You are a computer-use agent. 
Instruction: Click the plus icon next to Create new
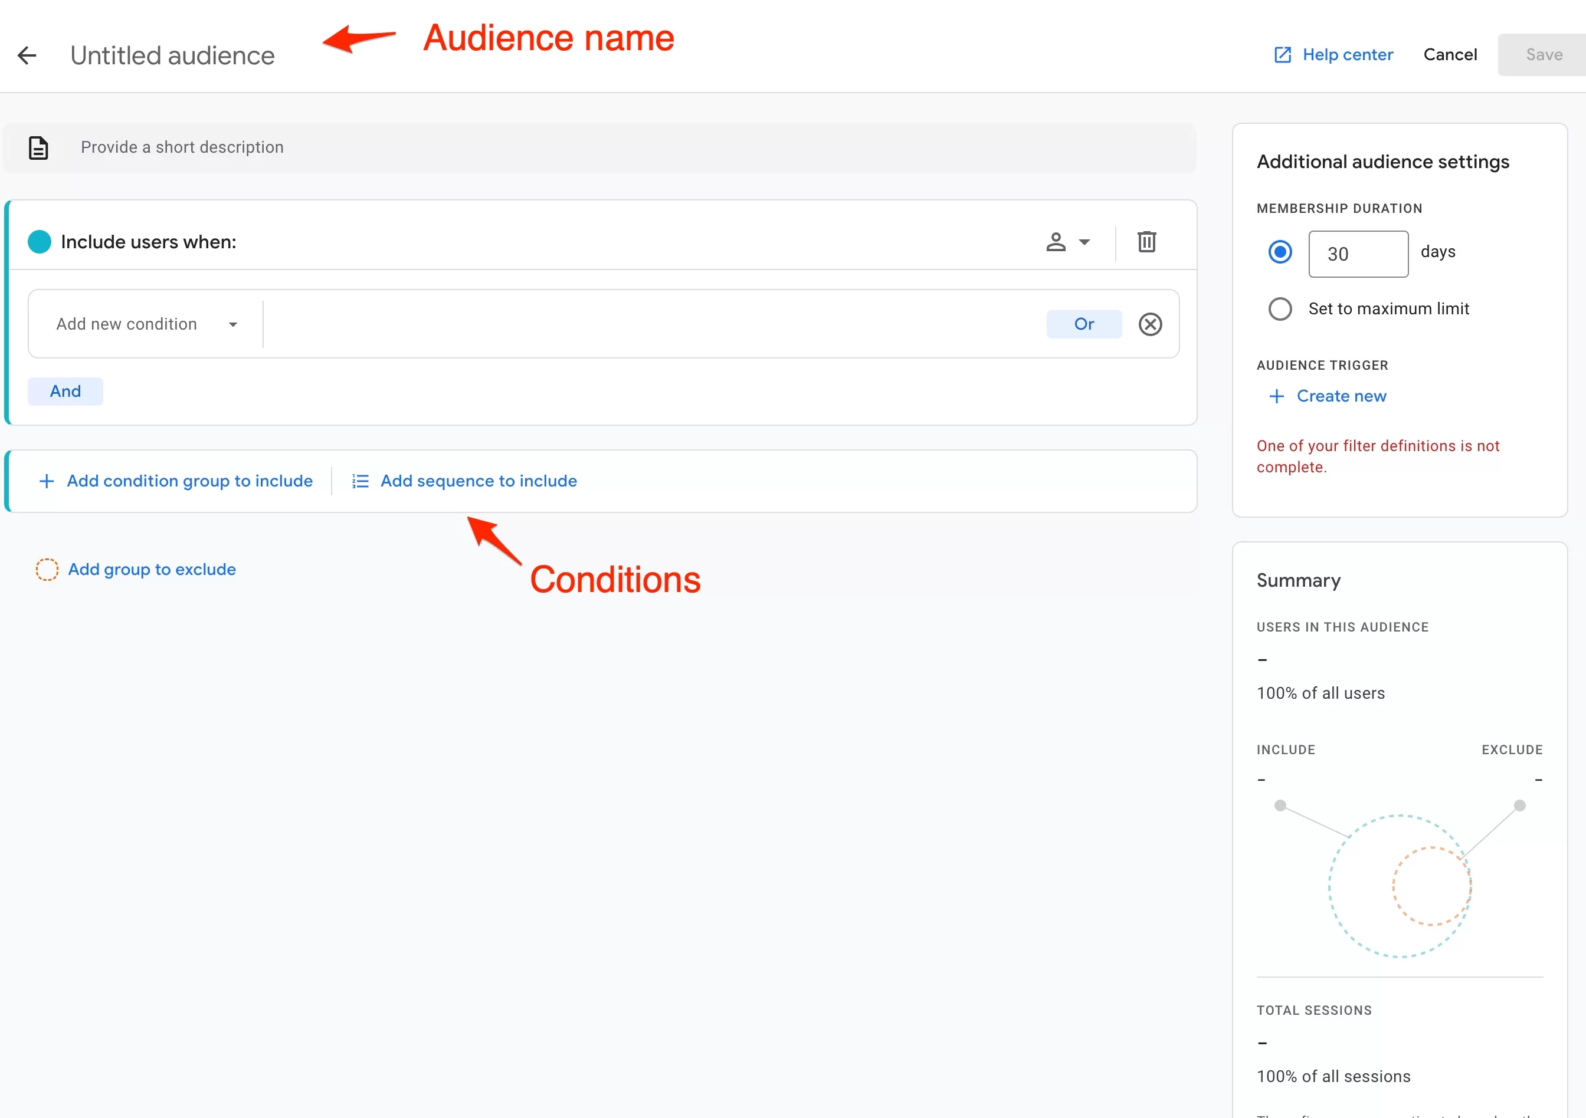1277,396
